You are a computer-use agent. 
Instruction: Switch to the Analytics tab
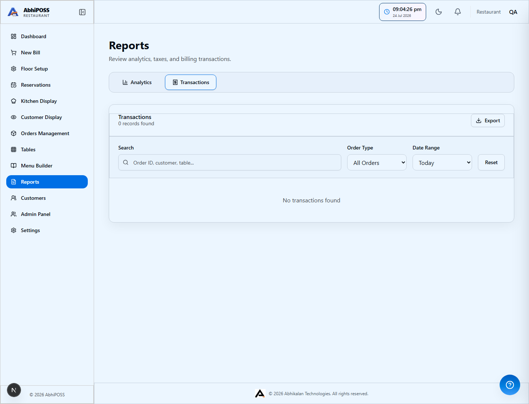137,82
